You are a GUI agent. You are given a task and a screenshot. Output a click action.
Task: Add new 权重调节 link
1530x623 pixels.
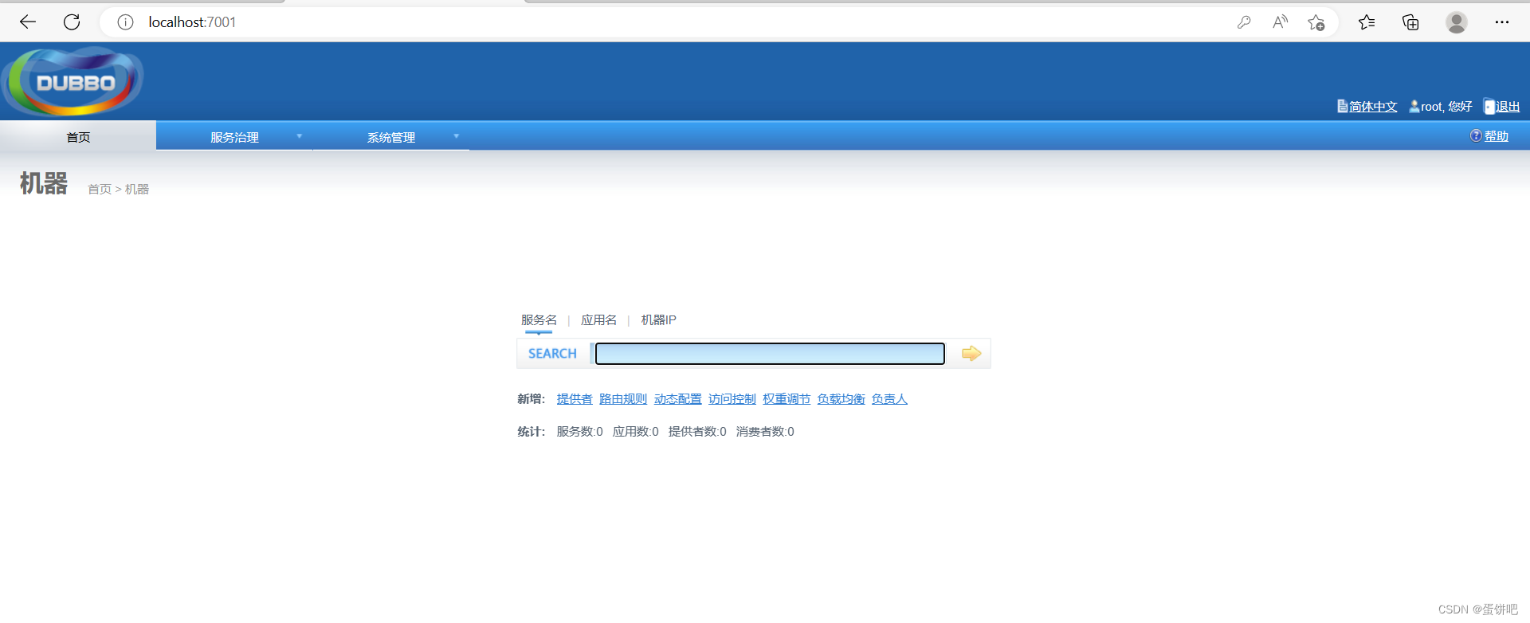(x=787, y=398)
